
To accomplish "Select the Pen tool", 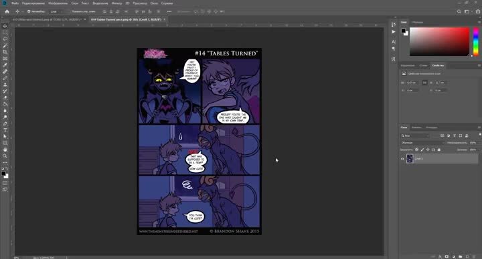I will 5,124.
